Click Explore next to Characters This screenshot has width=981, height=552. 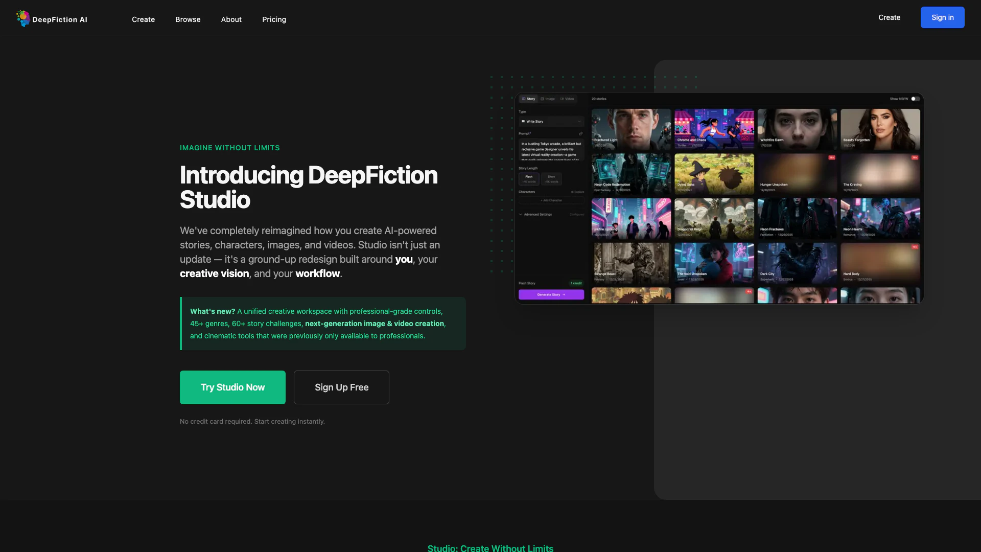point(577,192)
